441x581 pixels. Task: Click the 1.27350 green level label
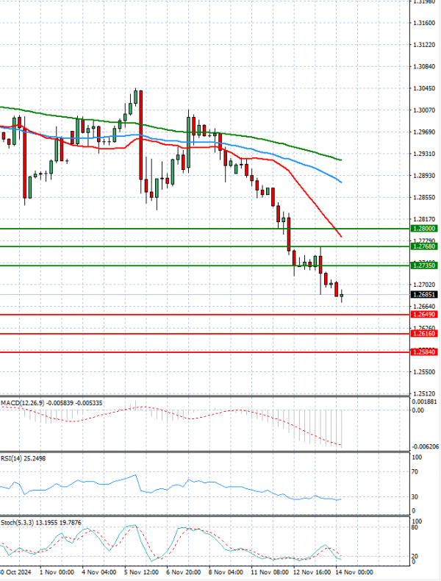(x=424, y=265)
